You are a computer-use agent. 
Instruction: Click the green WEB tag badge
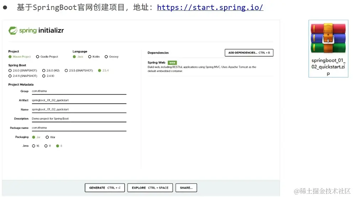(172, 63)
